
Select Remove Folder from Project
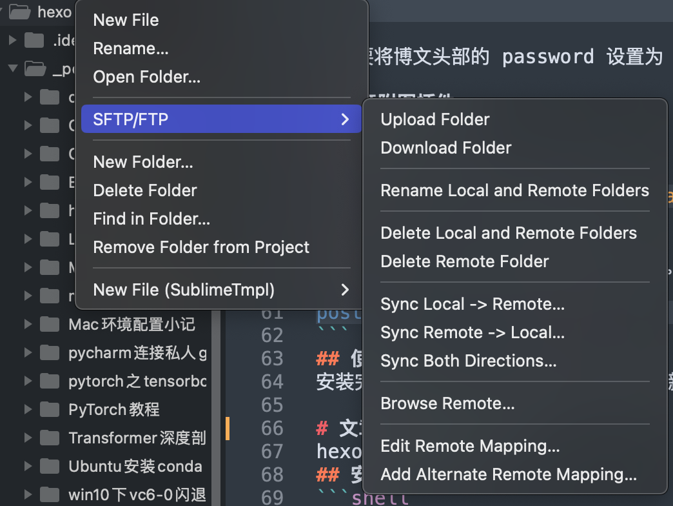(201, 247)
